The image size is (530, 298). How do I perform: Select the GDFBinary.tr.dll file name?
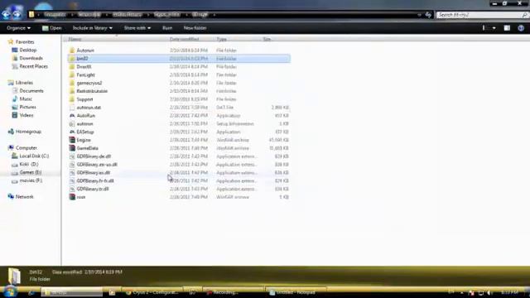[93, 189]
